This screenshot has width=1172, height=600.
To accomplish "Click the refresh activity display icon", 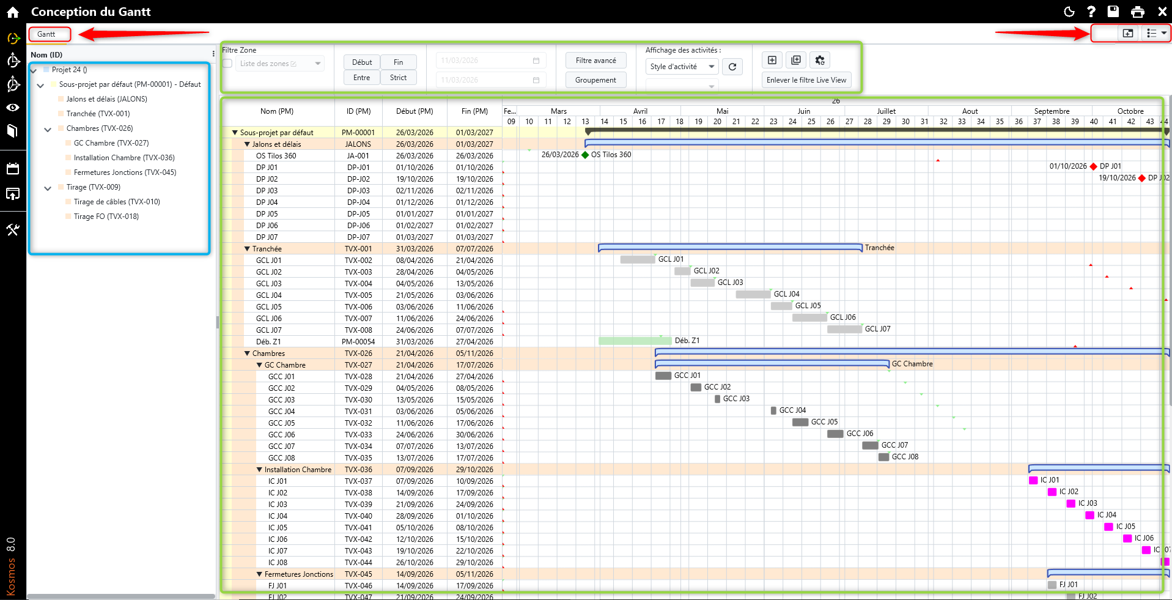I will (732, 67).
